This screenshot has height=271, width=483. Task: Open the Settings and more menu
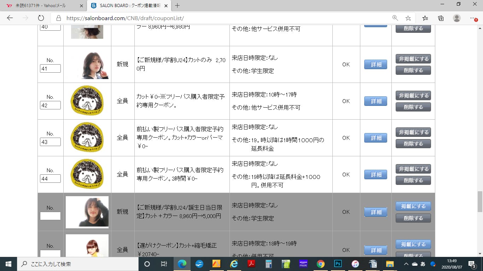473,18
